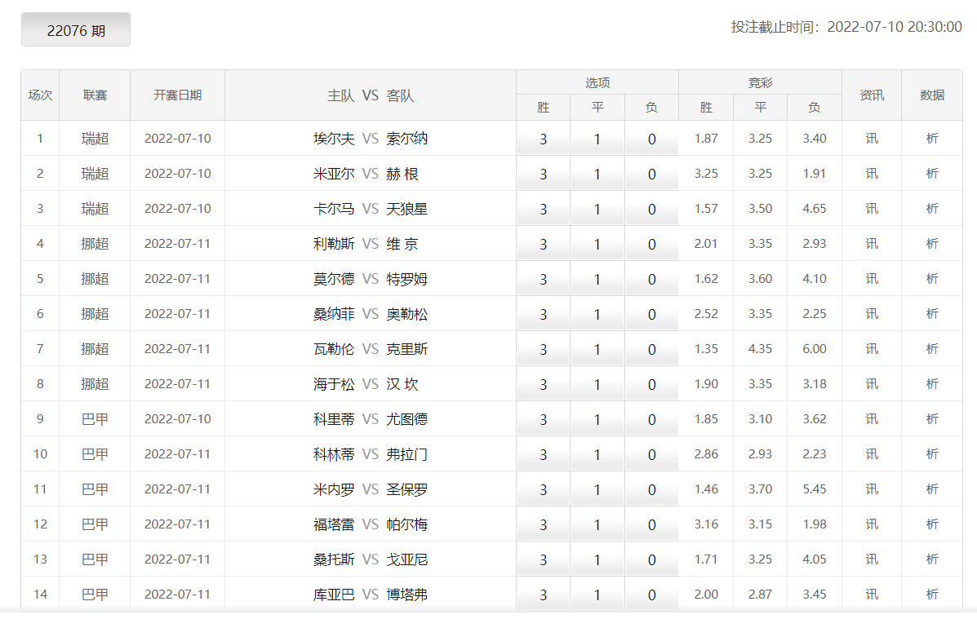Image resolution: width=977 pixels, height=619 pixels.
Task: Select win option 3 for 埃尔夫 VS 索尔纳
Action: [x=543, y=139]
